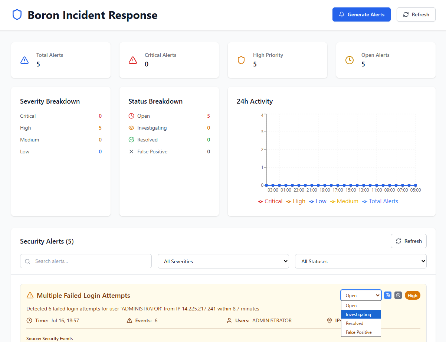This screenshot has width=446, height=342.
Task: Toggle Total Alerts series in chart legend
Action: pos(380,201)
